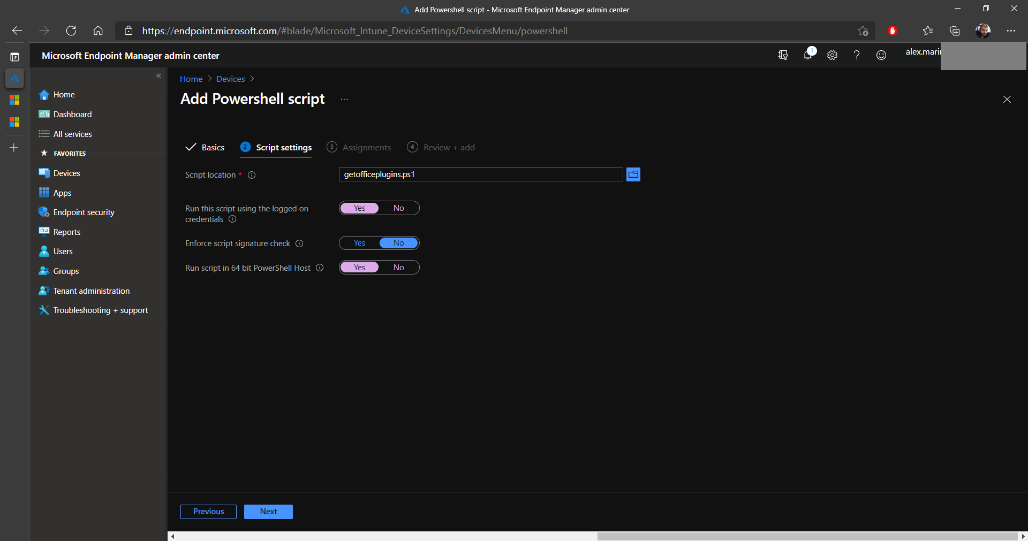Set 64 bit PowerShell Host option to No
This screenshot has width=1028, height=541.
click(x=399, y=268)
